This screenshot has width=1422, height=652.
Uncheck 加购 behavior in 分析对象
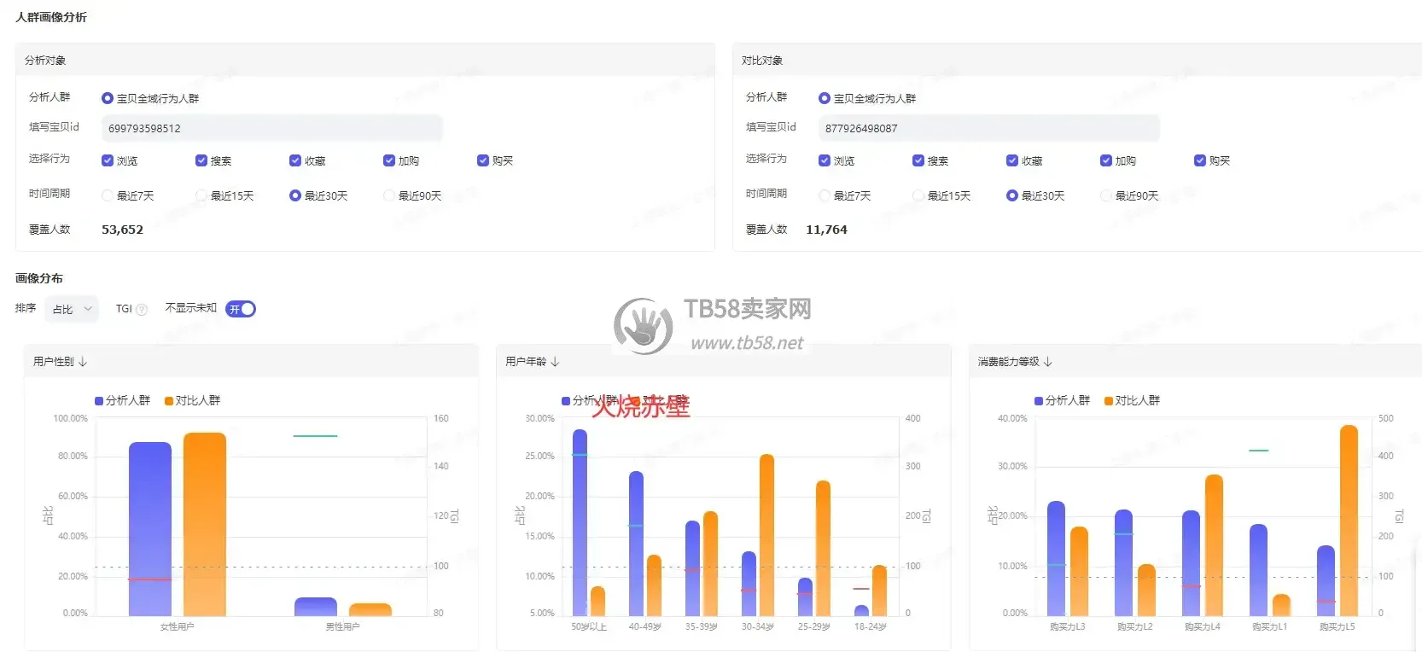[389, 160]
